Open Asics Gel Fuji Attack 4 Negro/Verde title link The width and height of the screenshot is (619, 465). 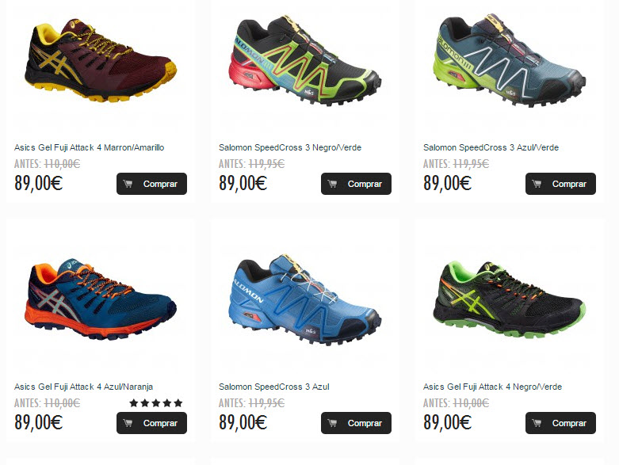pos(493,387)
